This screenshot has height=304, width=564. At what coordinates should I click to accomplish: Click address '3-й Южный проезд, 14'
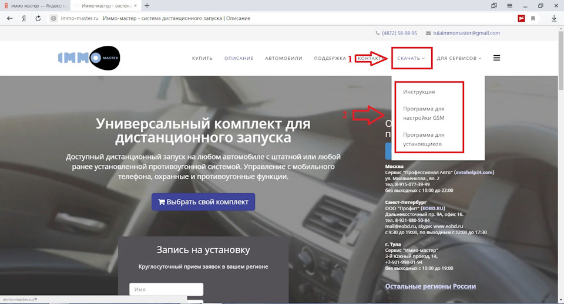click(411, 256)
